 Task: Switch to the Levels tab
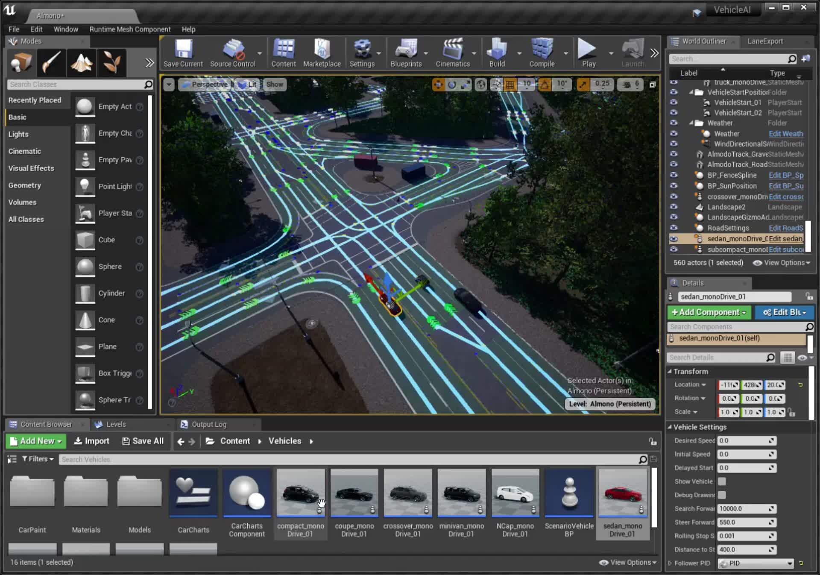(x=116, y=424)
